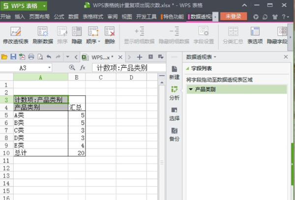Open the WPS 表格 application menu dropdown
295x200 pixels.
click(x=45, y=5)
